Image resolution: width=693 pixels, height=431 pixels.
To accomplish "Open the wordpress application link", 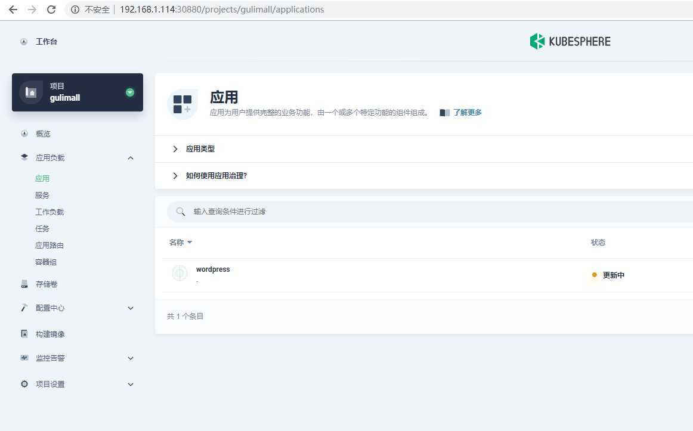I will pos(212,269).
